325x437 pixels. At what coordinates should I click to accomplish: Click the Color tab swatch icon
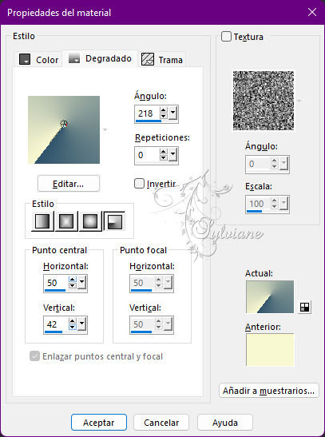pyautogui.click(x=25, y=59)
